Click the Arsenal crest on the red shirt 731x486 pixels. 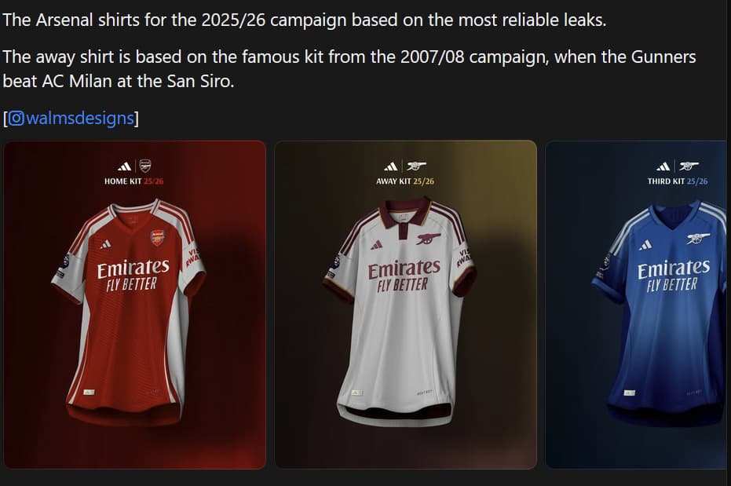(x=158, y=238)
